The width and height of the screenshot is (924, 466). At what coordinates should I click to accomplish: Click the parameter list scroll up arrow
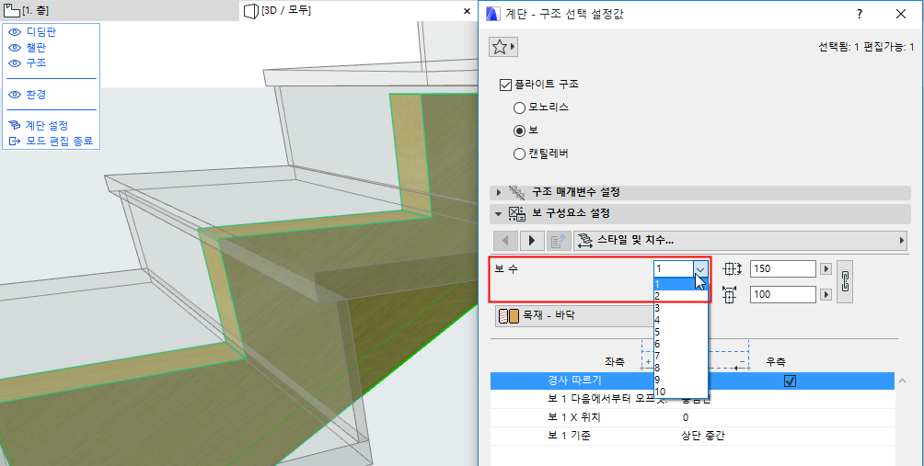903,381
